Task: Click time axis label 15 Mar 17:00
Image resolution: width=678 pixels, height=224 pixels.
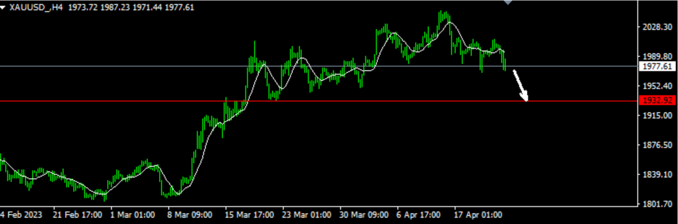Action: (x=249, y=215)
